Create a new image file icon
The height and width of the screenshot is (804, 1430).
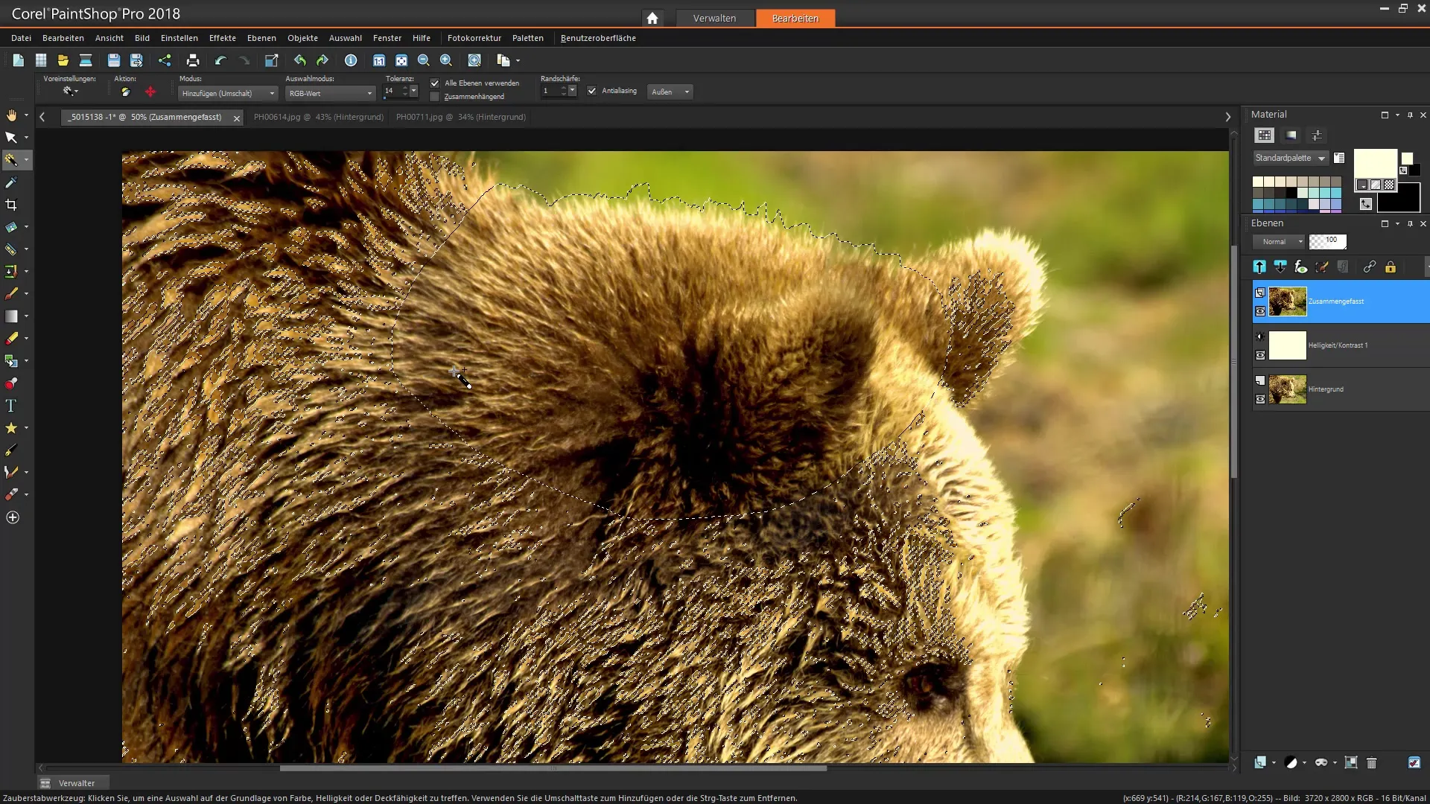pos(19,60)
